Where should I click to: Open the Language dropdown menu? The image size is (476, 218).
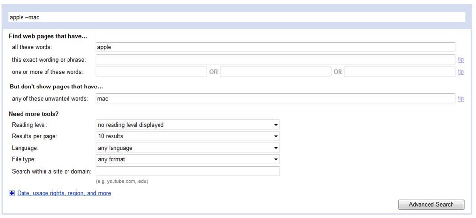point(188,148)
